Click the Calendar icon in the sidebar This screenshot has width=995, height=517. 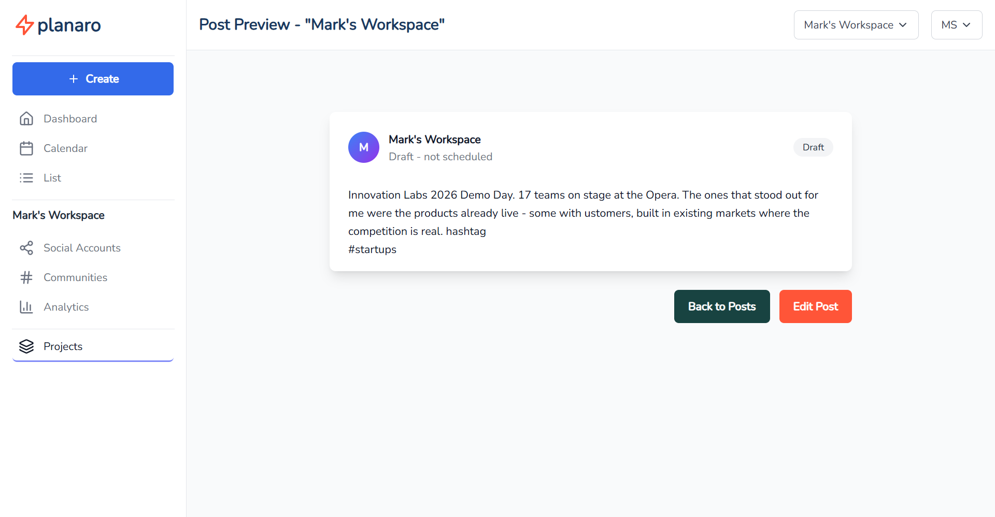click(26, 148)
